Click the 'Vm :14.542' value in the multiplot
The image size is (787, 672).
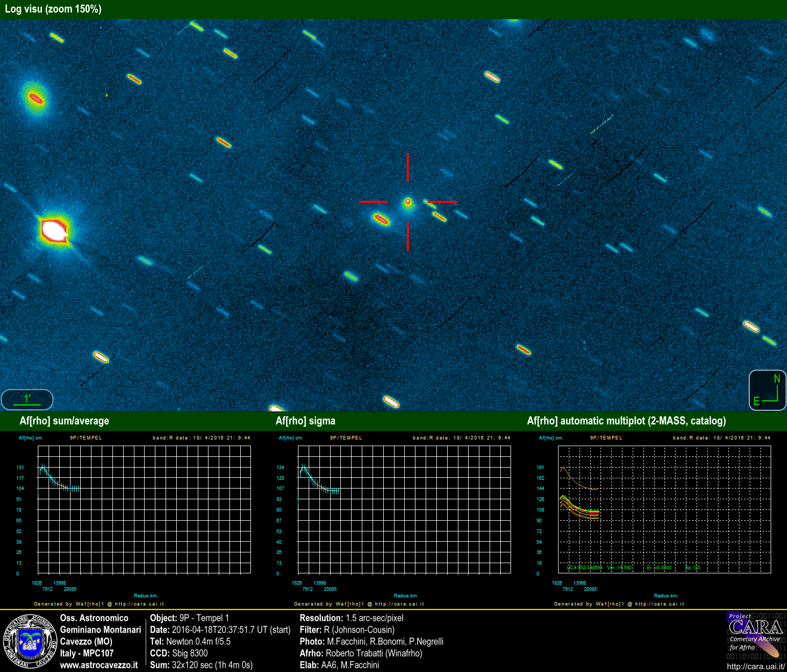[619, 568]
